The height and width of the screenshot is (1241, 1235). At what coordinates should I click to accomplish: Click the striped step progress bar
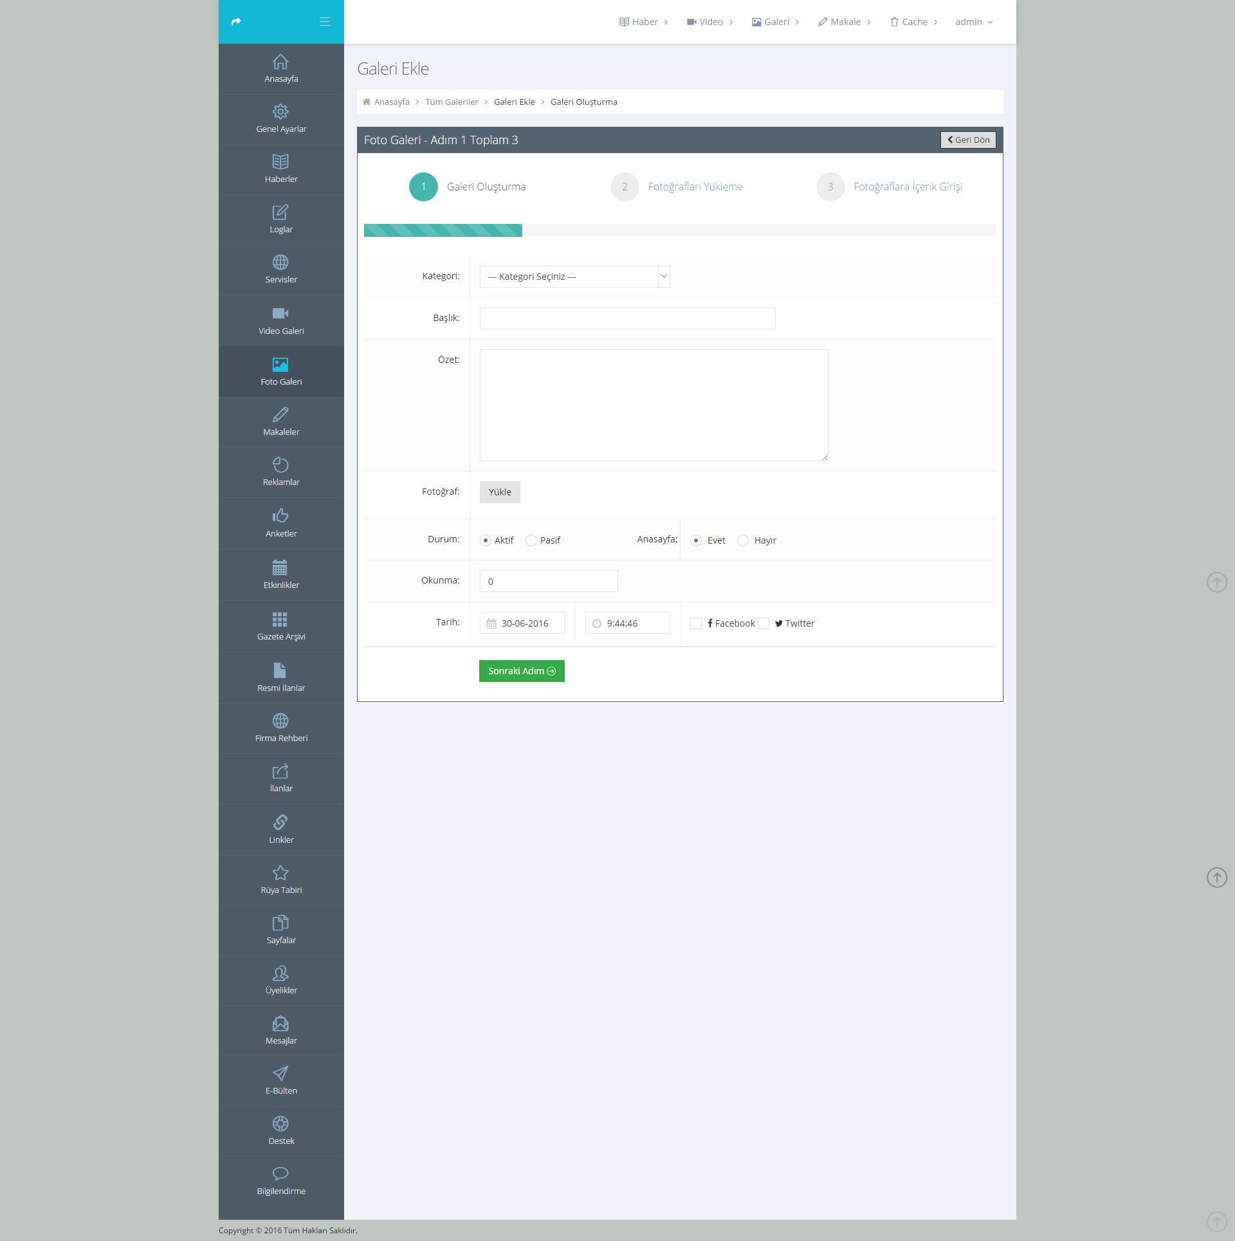(443, 230)
